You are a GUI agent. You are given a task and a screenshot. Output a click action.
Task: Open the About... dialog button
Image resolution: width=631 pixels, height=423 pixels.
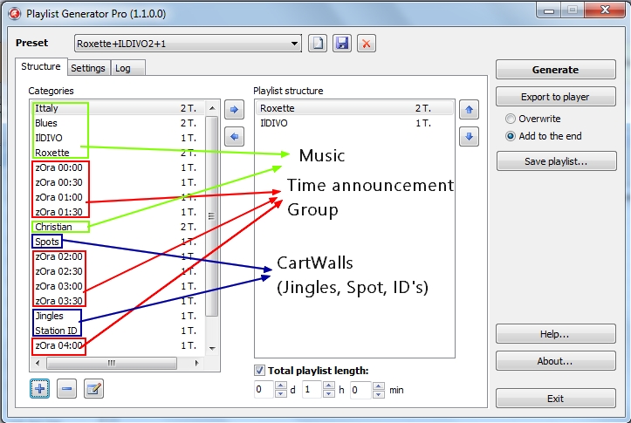[556, 361]
